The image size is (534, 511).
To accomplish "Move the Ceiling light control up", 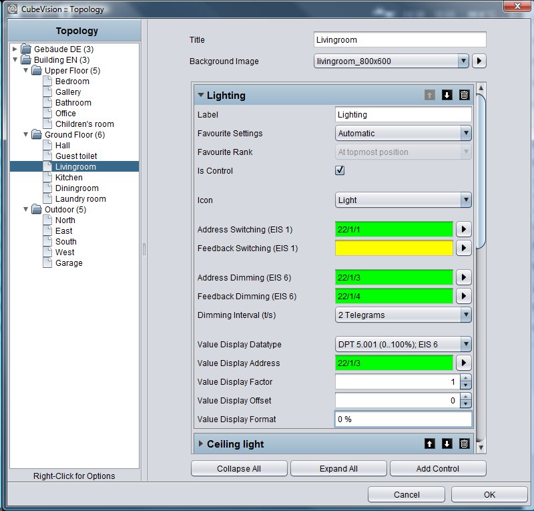I will 429,444.
